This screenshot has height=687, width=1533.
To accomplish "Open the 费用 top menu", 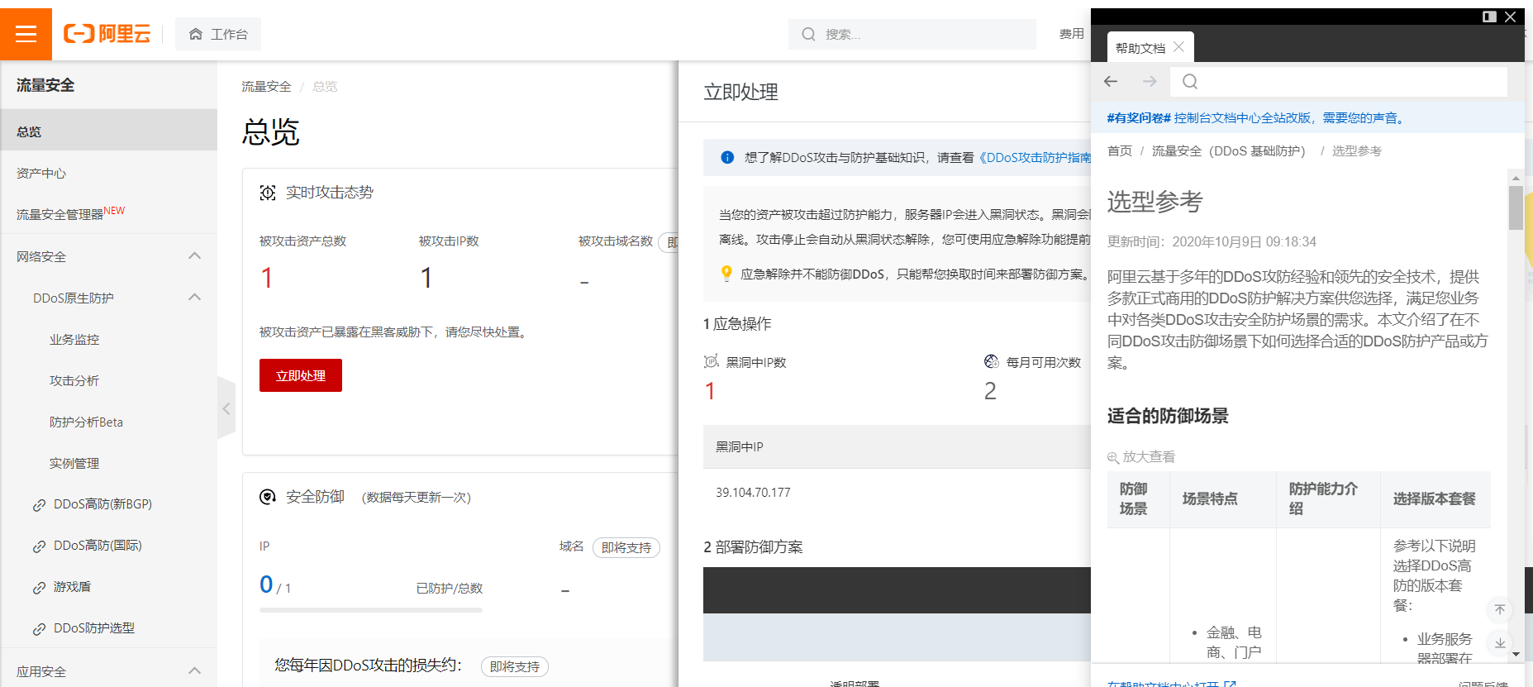I will point(1072,34).
